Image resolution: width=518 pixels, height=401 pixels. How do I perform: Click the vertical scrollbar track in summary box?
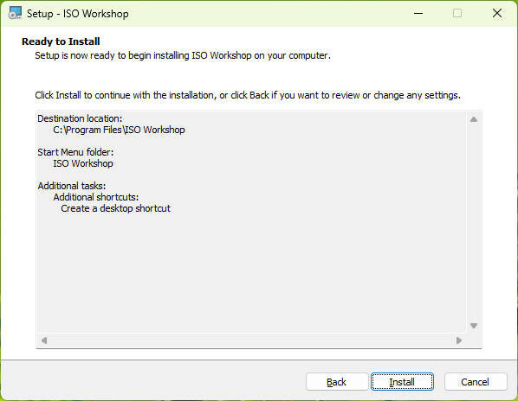(474, 222)
